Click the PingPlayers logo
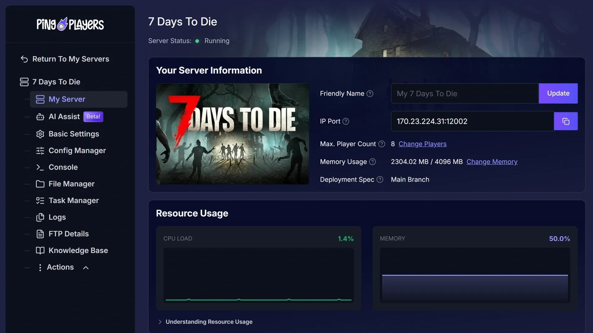Viewport: 593px width, 333px height. click(70, 24)
